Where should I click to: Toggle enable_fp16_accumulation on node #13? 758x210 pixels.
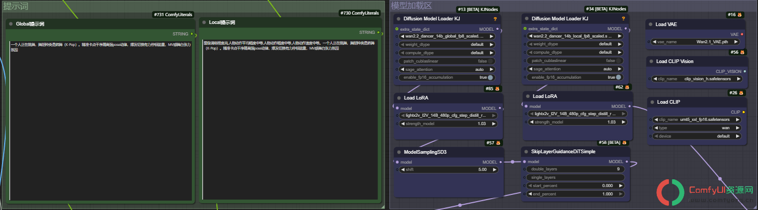(447, 78)
